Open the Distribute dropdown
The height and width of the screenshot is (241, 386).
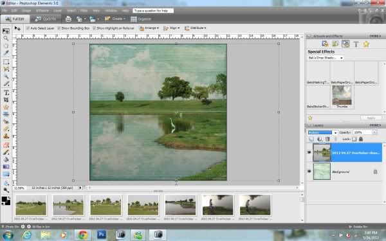click(196, 28)
